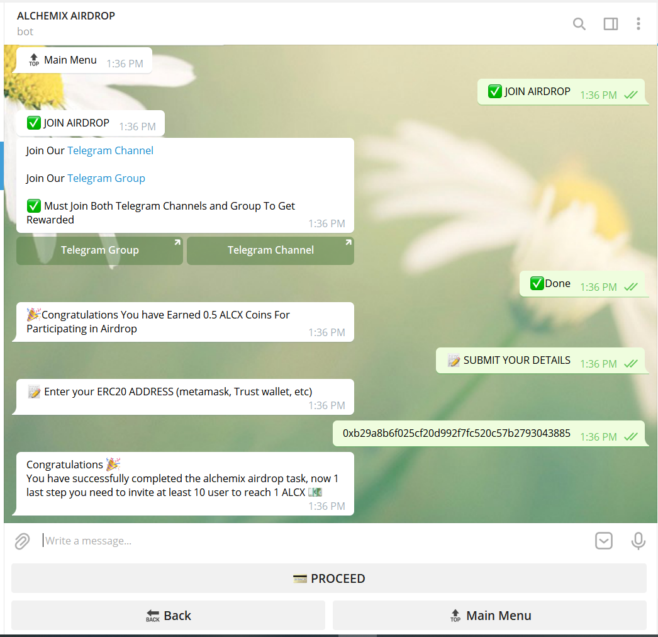658x637 pixels.
Task: Click the TOP arrow emoji in Main Menu message
Action: tap(34, 60)
